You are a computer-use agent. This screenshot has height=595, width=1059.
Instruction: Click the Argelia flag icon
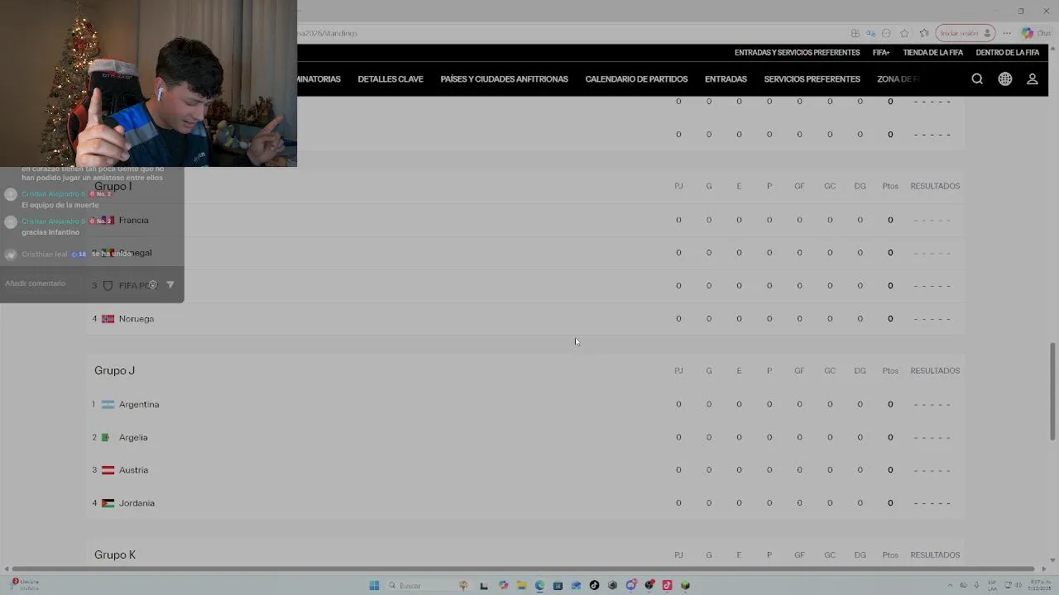(x=108, y=437)
